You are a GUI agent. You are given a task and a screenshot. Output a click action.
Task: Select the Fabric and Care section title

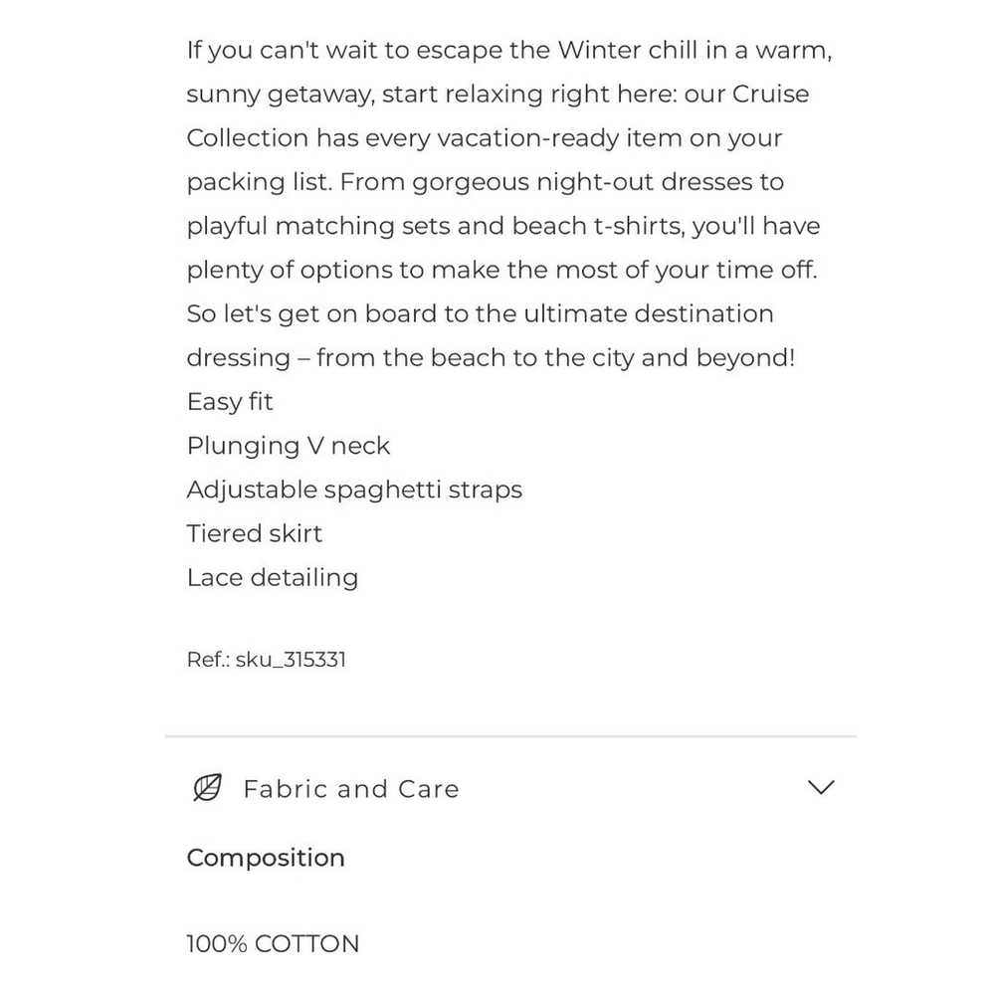(351, 789)
